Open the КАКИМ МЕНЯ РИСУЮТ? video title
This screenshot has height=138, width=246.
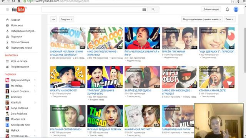(x=138, y=130)
